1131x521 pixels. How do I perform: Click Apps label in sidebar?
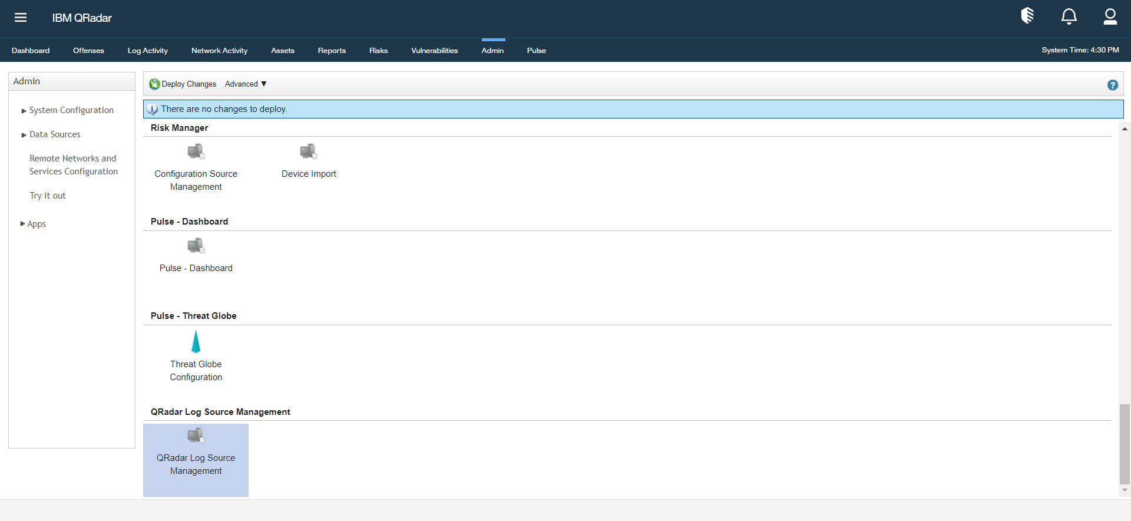pyautogui.click(x=37, y=224)
